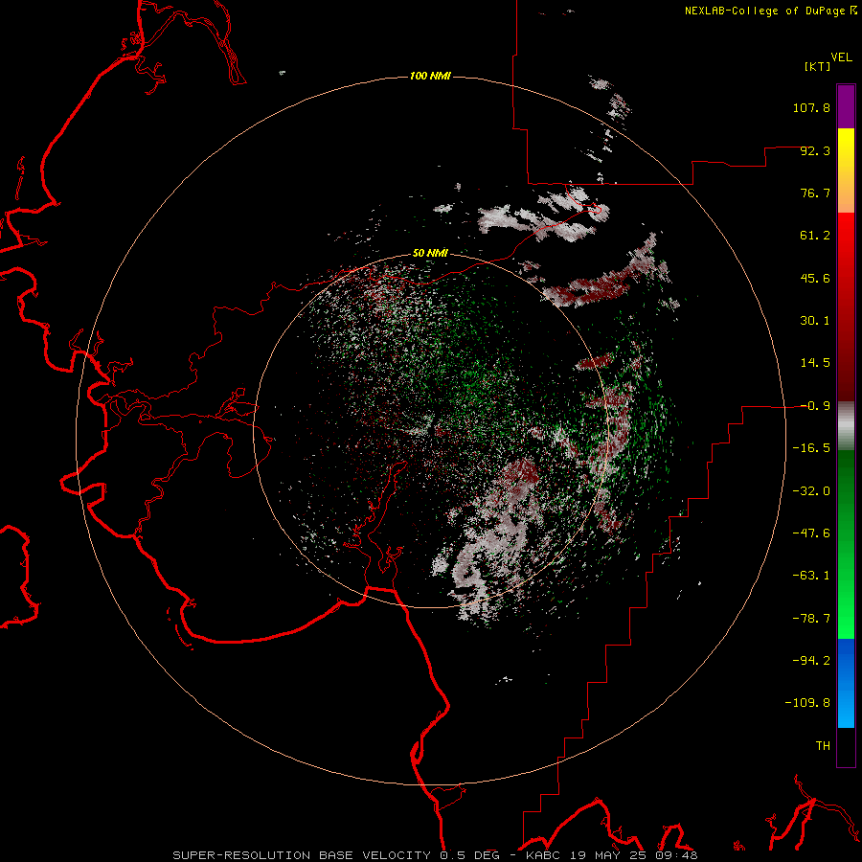Select the -78.7 legend value

811,619
